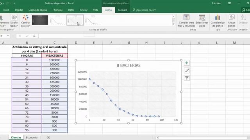Click the # BACTERIAS header cell

pyautogui.click(x=55, y=56)
